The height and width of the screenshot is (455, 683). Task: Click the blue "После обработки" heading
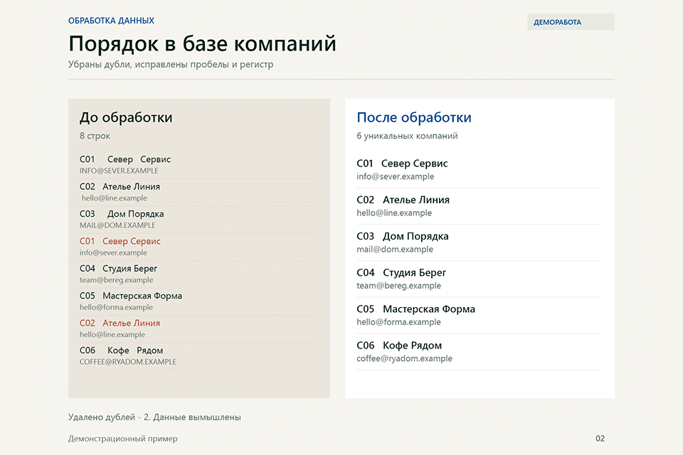pos(414,117)
